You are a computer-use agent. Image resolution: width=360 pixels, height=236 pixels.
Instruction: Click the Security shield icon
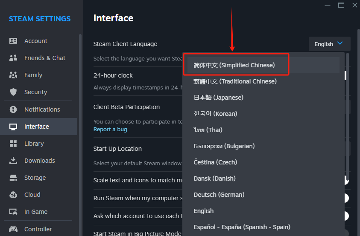coord(13,92)
